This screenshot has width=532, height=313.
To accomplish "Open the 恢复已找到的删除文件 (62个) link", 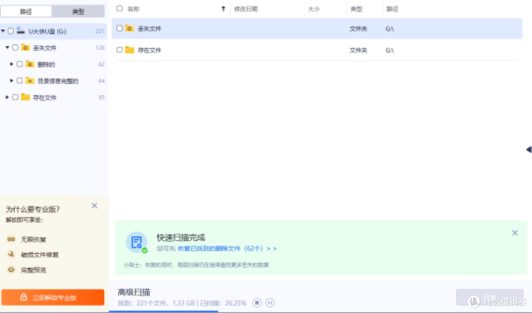I will point(227,249).
